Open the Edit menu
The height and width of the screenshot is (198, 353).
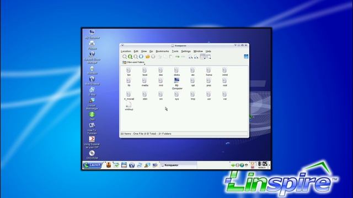[136, 51]
